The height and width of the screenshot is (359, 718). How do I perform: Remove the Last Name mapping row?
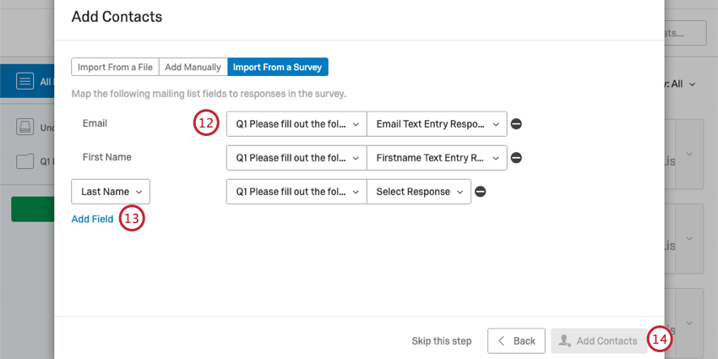[481, 192]
